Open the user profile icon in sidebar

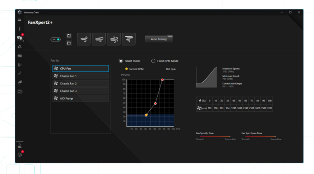(x=20, y=146)
